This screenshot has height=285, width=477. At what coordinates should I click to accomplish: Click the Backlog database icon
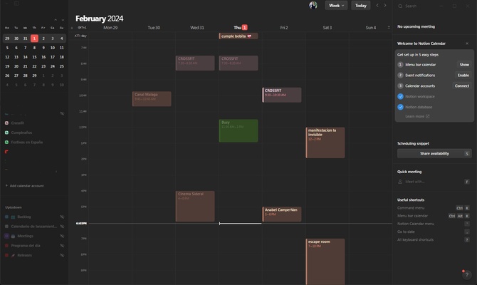click(x=13, y=217)
